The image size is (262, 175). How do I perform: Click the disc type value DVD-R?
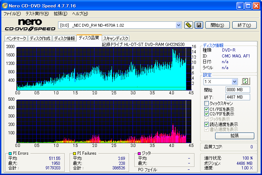pos(228,50)
